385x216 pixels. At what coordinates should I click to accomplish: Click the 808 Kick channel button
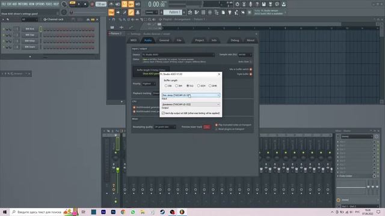coord(29,29)
